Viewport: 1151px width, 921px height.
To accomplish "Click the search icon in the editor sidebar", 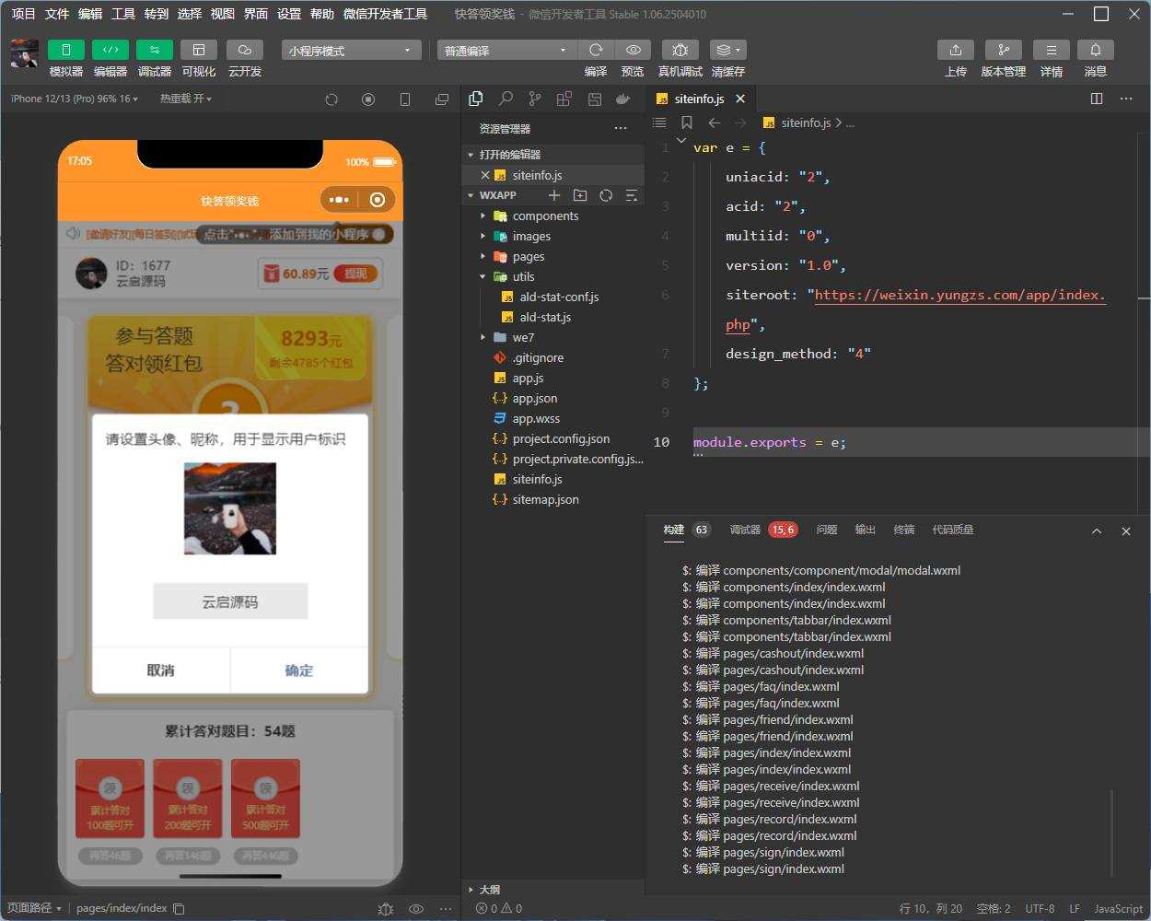I will click(506, 99).
